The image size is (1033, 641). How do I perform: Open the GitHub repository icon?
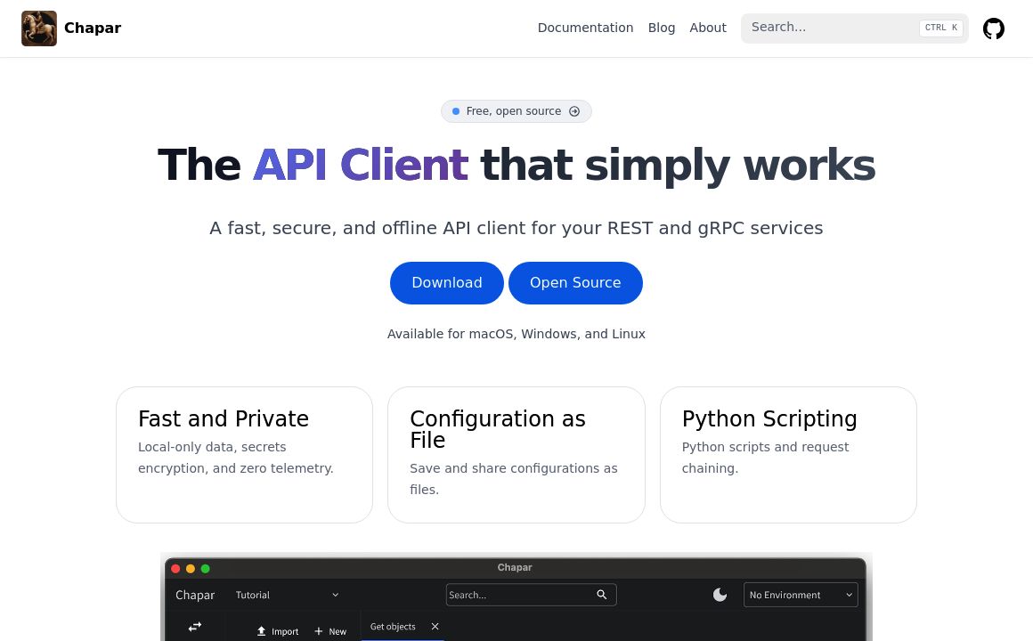click(x=993, y=28)
